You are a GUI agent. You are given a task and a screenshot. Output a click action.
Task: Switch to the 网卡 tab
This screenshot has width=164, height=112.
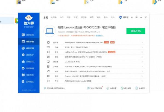coord(98,18)
